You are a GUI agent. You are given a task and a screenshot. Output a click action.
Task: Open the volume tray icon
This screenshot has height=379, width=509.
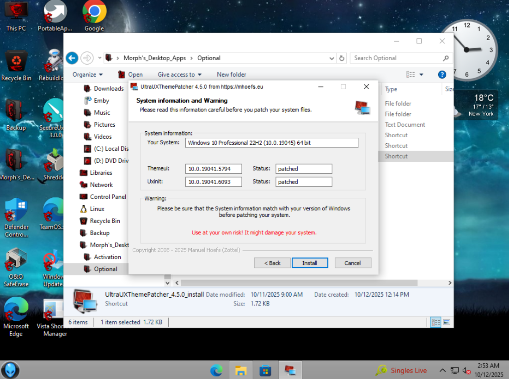(x=466, y=371)
